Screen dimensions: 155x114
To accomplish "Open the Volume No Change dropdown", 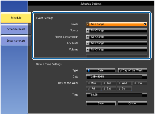I will click(x=117, y=50).
